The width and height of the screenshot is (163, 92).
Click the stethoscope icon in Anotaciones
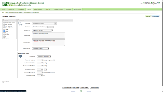point(20,24)
